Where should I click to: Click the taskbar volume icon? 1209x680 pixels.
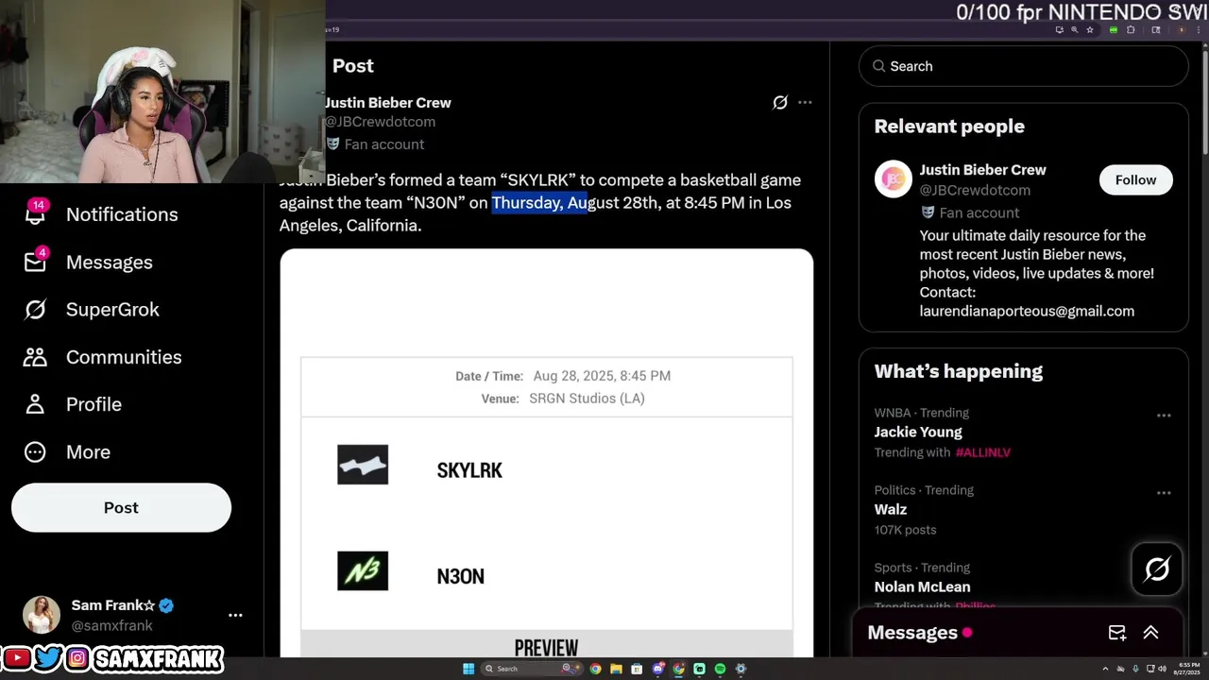[1162, 669]
